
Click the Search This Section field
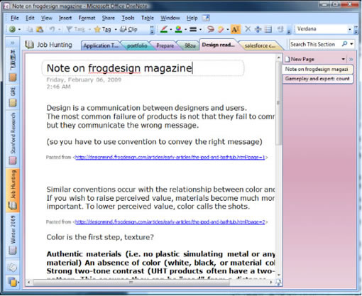[314, 44]
